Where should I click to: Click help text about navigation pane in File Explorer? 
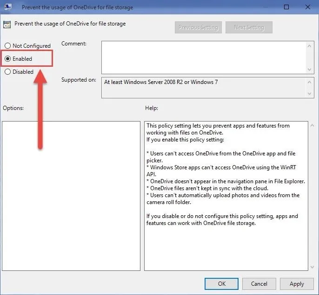pos(226,181)
